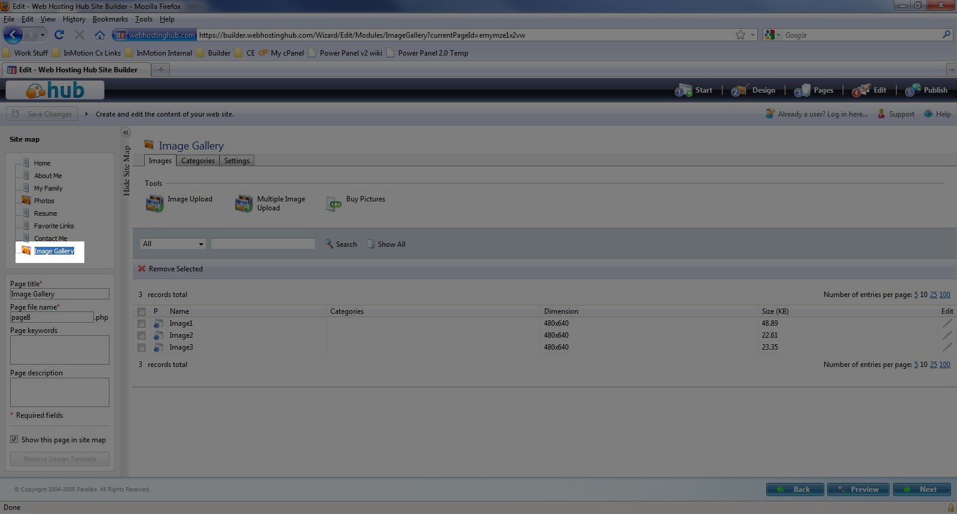Switch to the Categories tab
This screenshot has height=514, width=957.
[197, 161]
